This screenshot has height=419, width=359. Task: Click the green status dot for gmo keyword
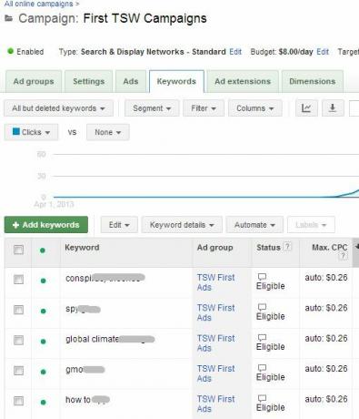[43, 372]
